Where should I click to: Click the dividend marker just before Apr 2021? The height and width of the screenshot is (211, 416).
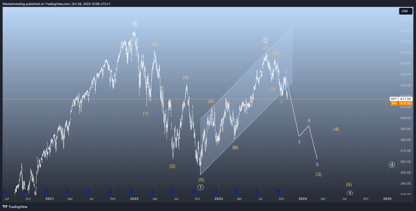coord(67,192)
